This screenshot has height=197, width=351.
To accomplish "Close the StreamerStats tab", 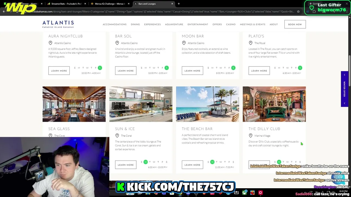I will (85, 4).
